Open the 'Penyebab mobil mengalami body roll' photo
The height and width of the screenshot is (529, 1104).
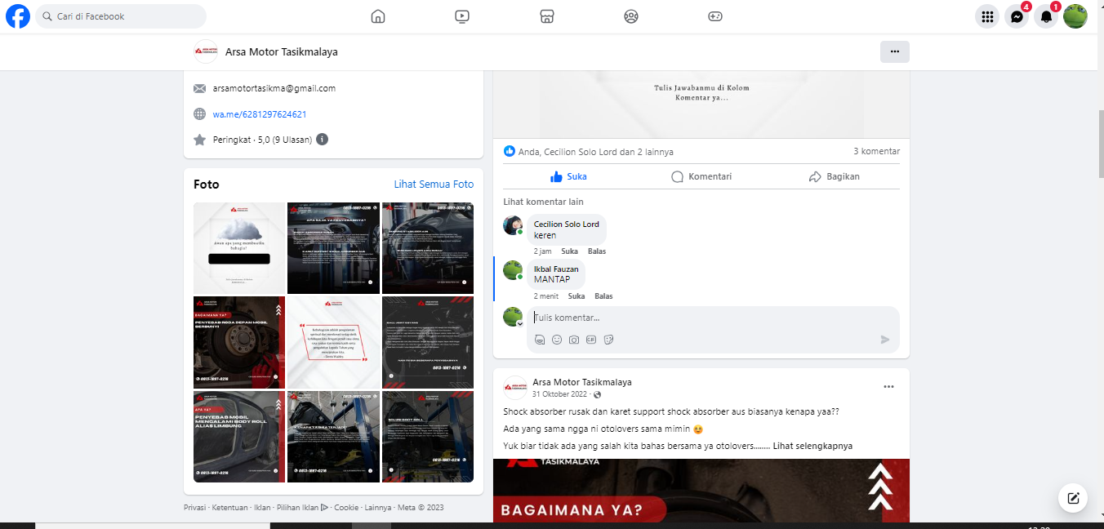239,436
